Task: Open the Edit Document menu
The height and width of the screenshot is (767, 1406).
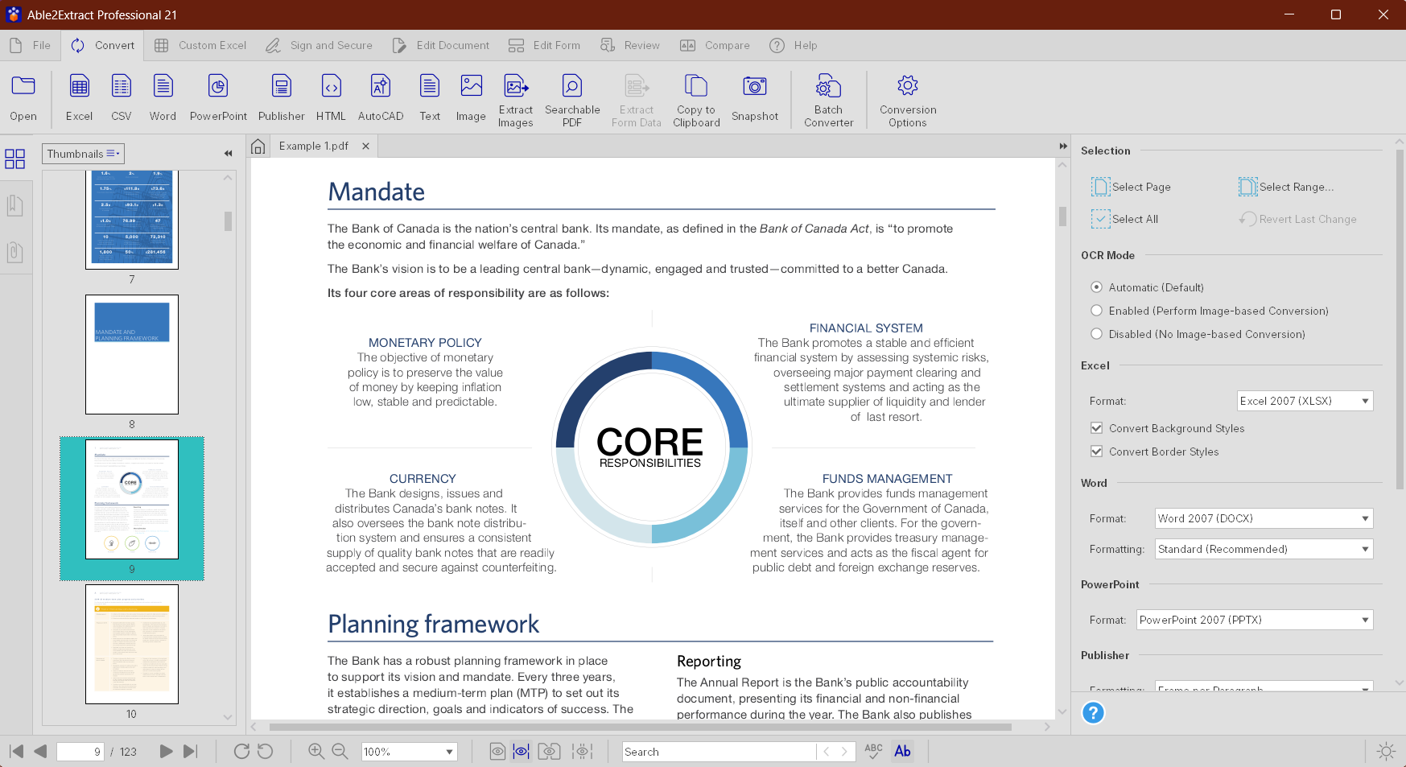Action: [x=440, y=45]
